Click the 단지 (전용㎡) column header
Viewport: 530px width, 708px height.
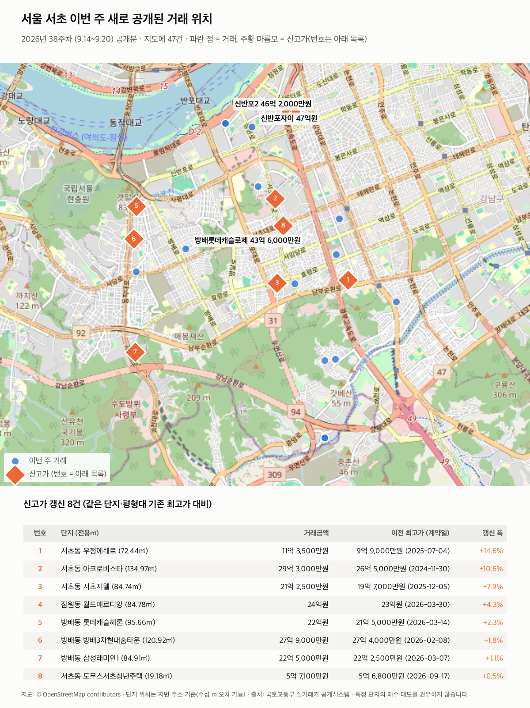pos(80,533)
